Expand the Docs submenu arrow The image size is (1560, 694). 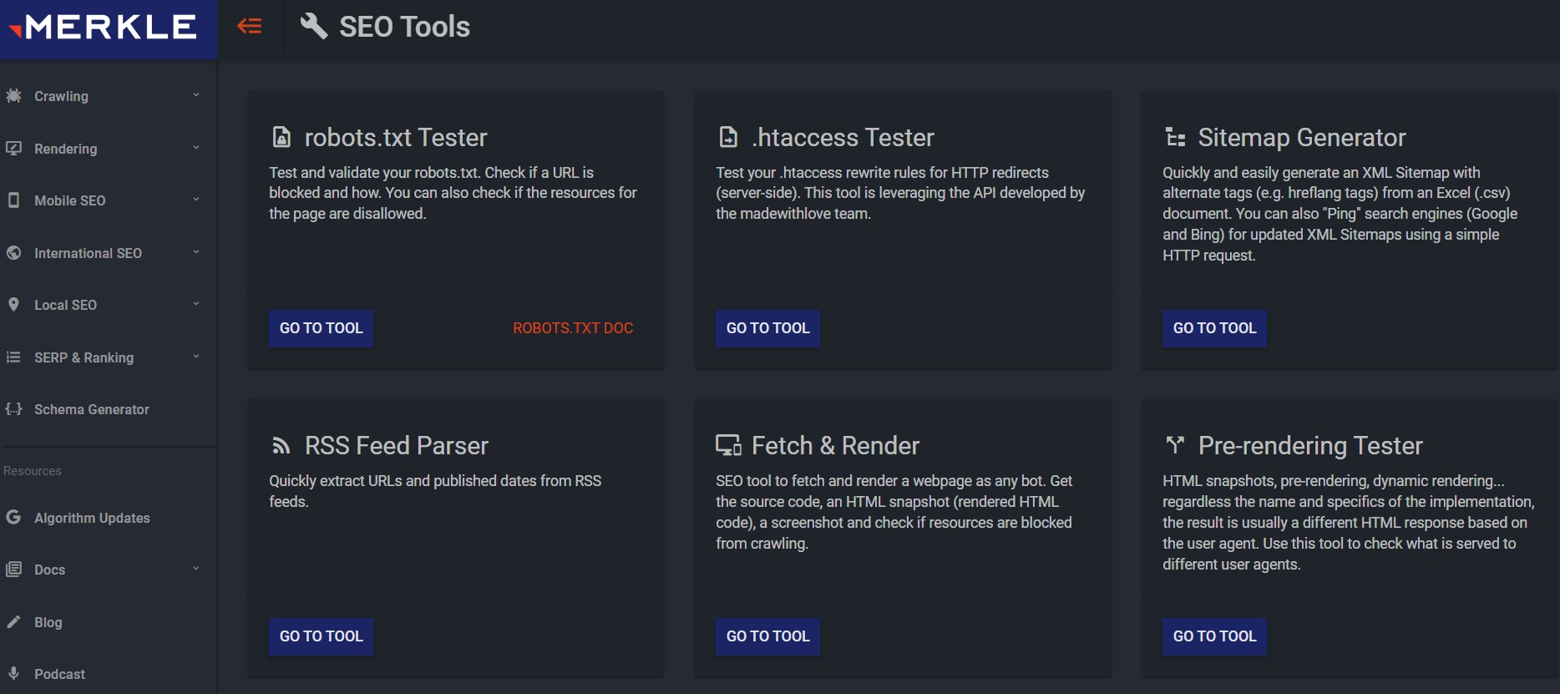click(x=196, y=569)
